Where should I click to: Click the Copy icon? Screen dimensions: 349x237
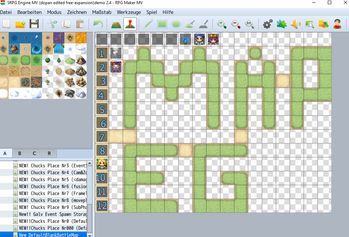[66, 24]
